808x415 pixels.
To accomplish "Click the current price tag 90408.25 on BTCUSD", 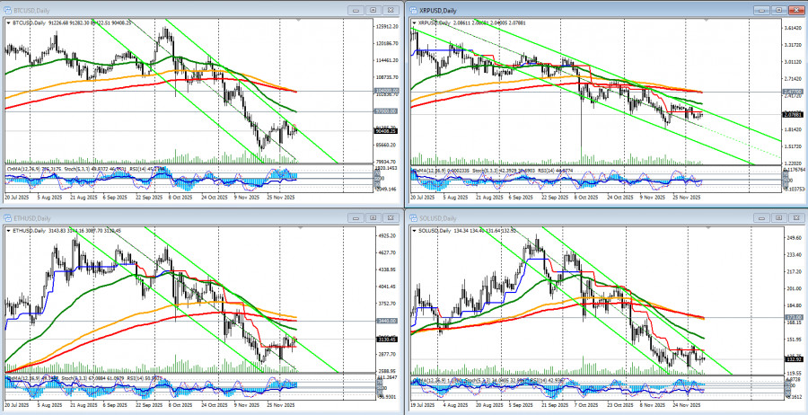I will click(x=384, y=131).
